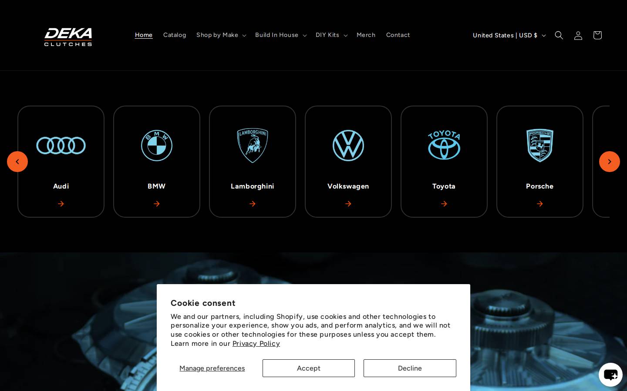Open Manage preferences for cookies
Screen dimensions: 627x391
(x=212, y=368)
